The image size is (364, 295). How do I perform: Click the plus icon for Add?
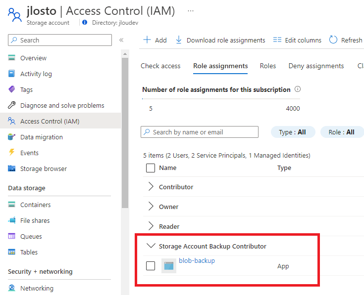coord(147,40)
